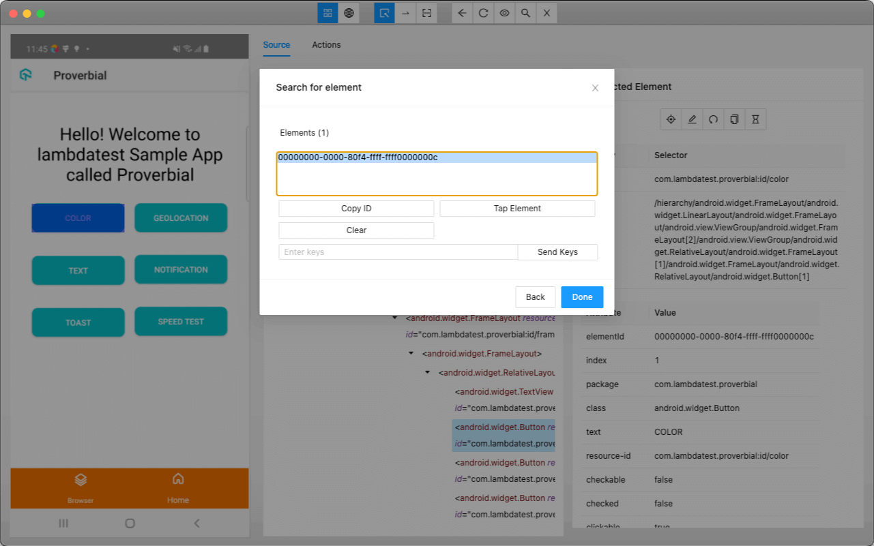This screenshot has height=546, width=874.
Task: Click the Hello Welcome heading on device
Action: coord(130,155)
